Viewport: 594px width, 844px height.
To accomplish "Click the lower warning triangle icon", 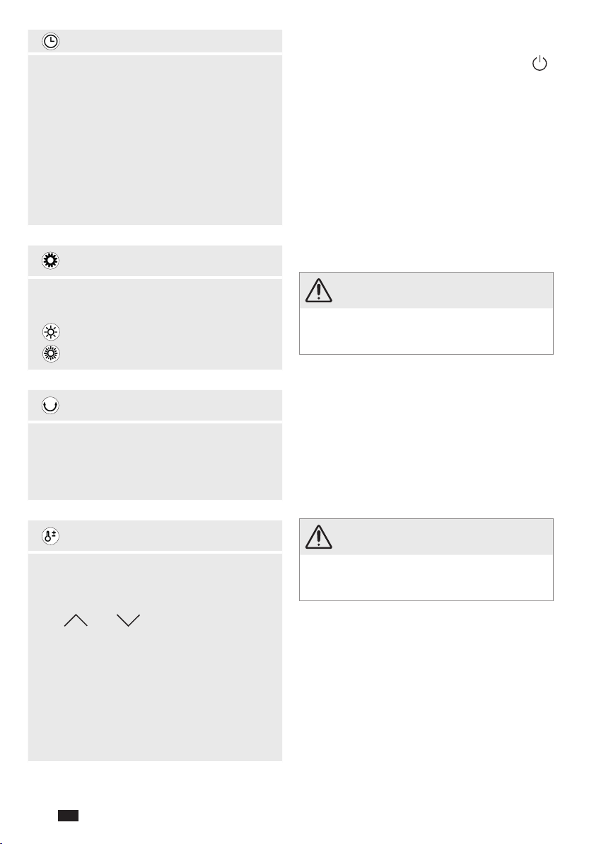I will pyautogui.click(x=319, y=537).
